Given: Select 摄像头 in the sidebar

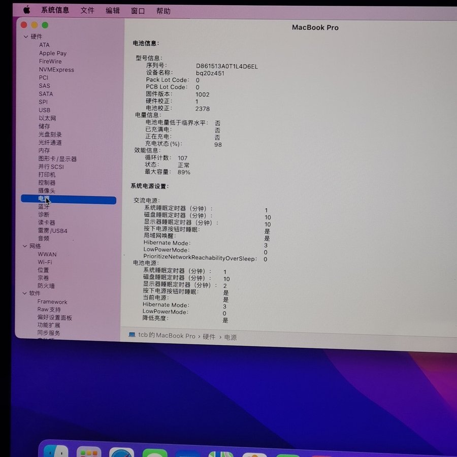Looking at the screenshot, I should click(47, 190).
